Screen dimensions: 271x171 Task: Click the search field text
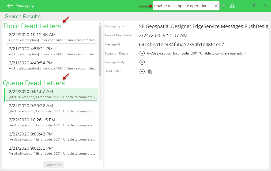[x=181, y=6]
